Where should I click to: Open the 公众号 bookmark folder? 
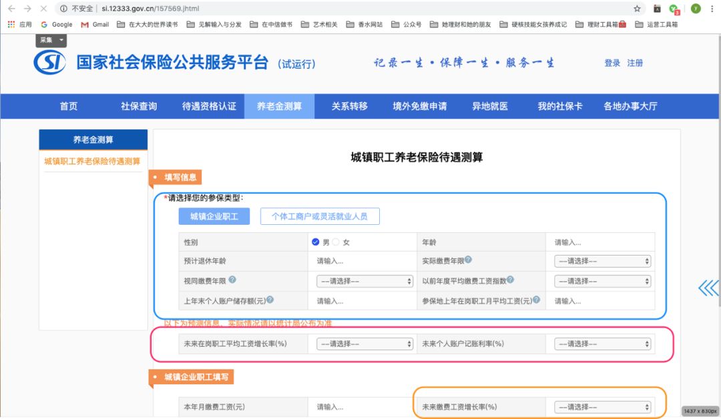click(x=407, y=24)
